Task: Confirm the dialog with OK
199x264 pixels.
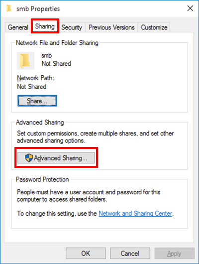Action: click(x=86, y=253)
